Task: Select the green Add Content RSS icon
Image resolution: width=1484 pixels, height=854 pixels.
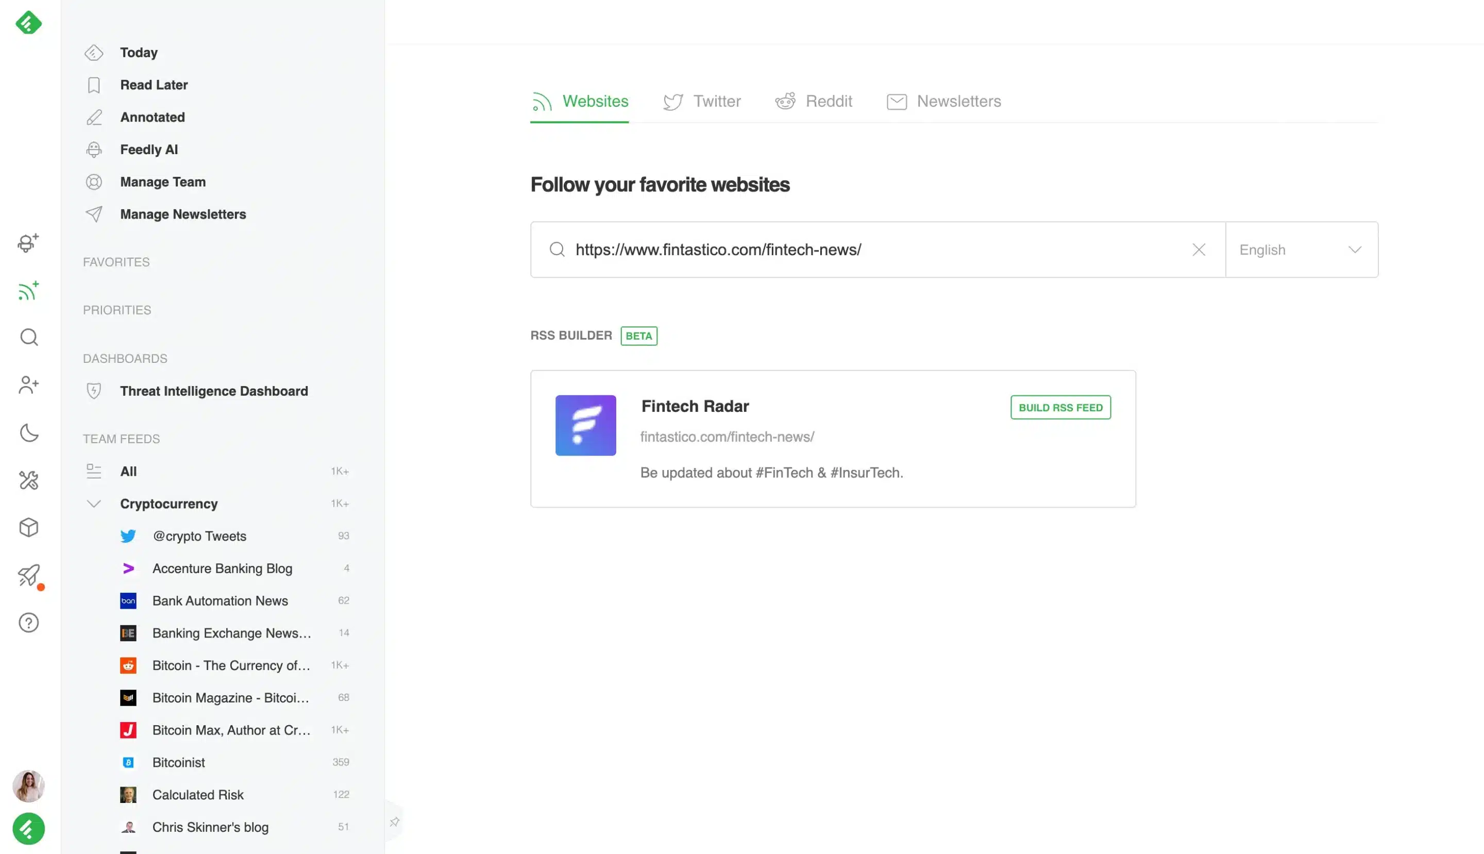Action: tap(27, 292)
